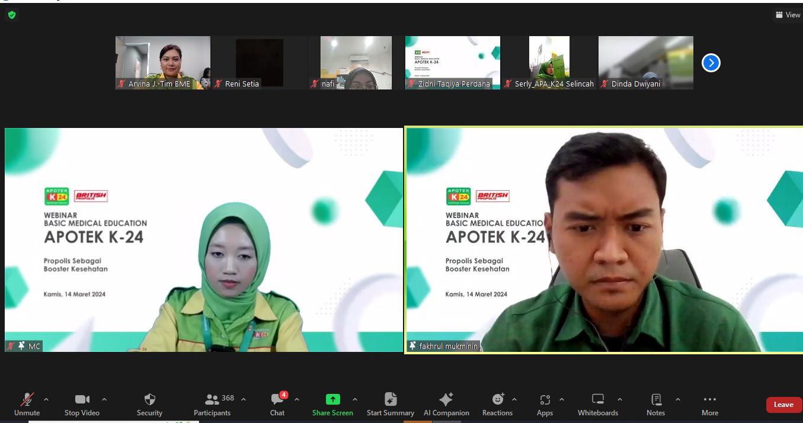Select nafi participant thumbnail
This screenshot has height=423, width=803.
click(356, 63)
